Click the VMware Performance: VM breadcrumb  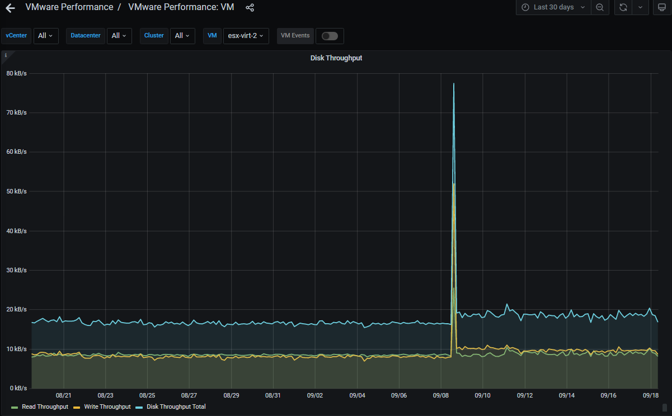[x=181, y=7]
